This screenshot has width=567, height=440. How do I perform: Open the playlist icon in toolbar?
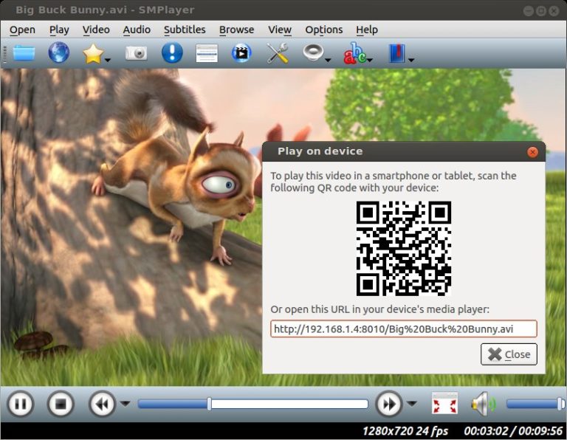click(x=207, y=53)
